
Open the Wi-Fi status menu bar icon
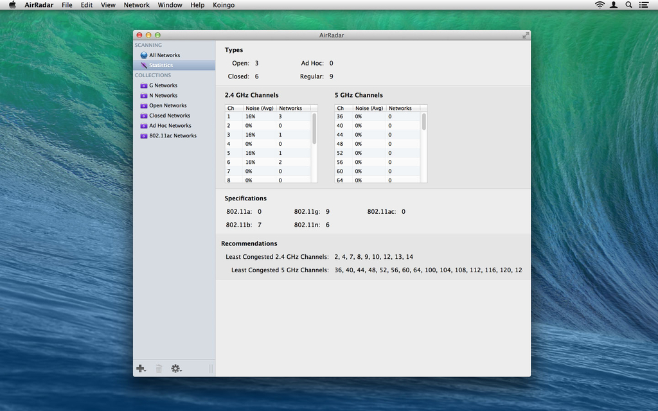pos(600,4)
